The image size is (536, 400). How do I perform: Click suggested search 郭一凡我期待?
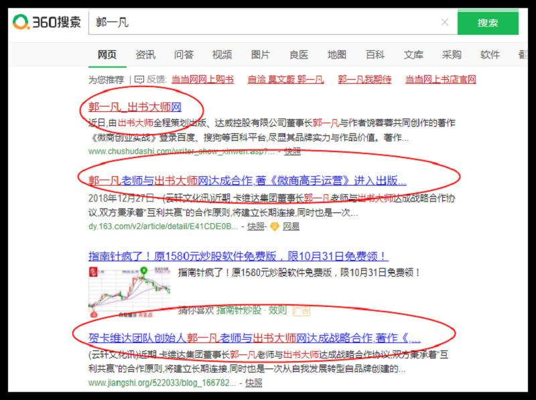click(x=364, y=79)
